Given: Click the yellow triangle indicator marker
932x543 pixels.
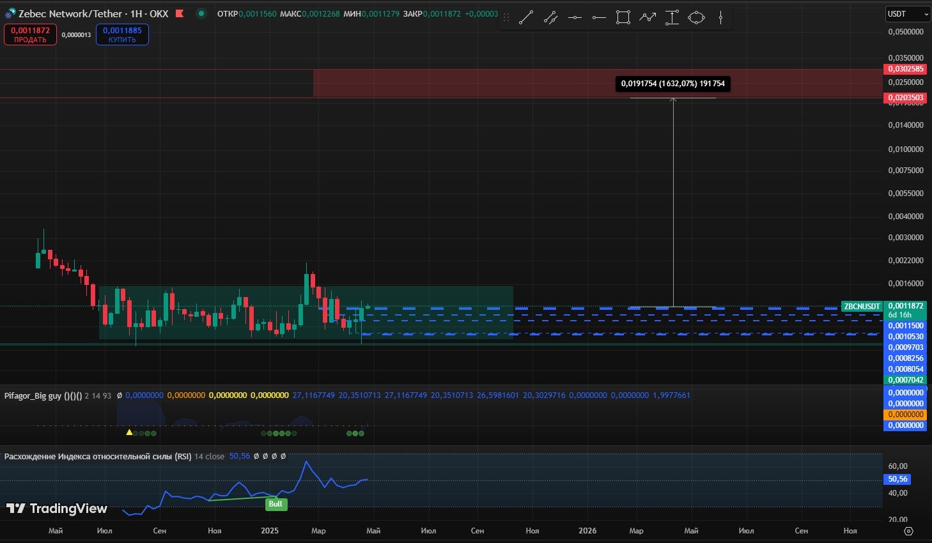Looking at the screenshot, I should (x=129, y=432).
